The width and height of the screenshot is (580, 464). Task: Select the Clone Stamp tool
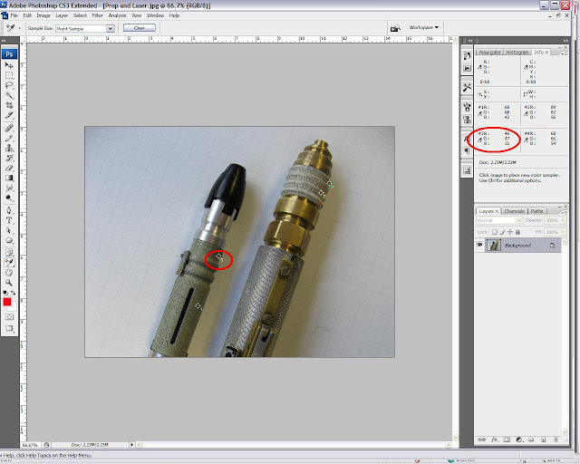click(9, 148)
